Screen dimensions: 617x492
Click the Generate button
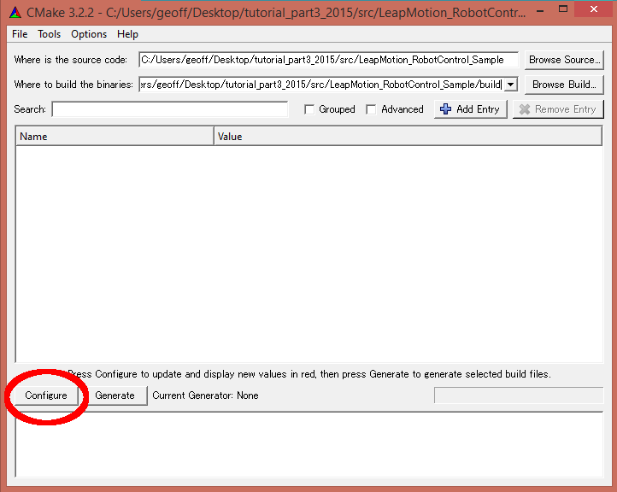(115, 395)
